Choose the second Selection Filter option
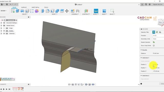Image resolution: width=164 pixels, height=92 pixels. pos(157,32)
